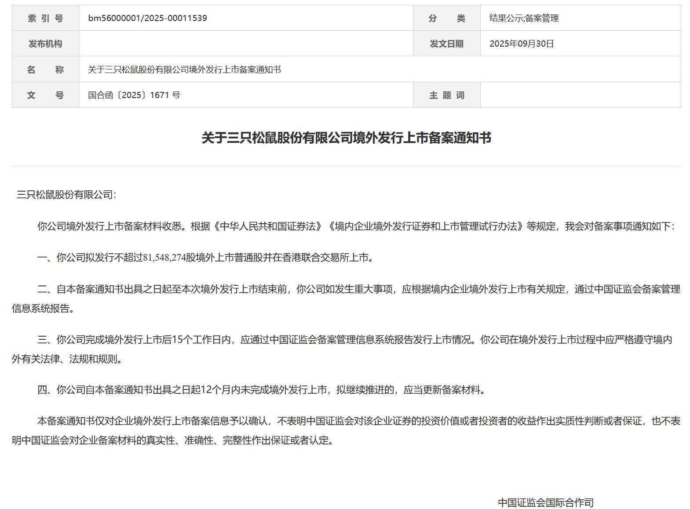Click the 主题词 label cell
Image resolution: width=690 pixels, height=509 pixels.
(x=446, y=95)
